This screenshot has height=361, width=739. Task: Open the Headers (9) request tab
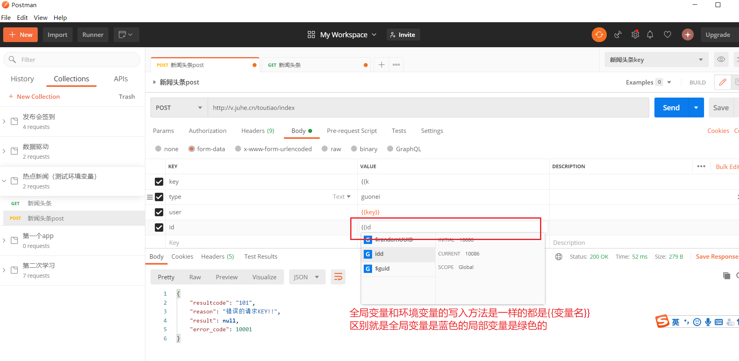[x=258, y=131]
